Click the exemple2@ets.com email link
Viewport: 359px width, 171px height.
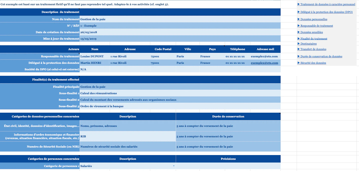point(264,63)
